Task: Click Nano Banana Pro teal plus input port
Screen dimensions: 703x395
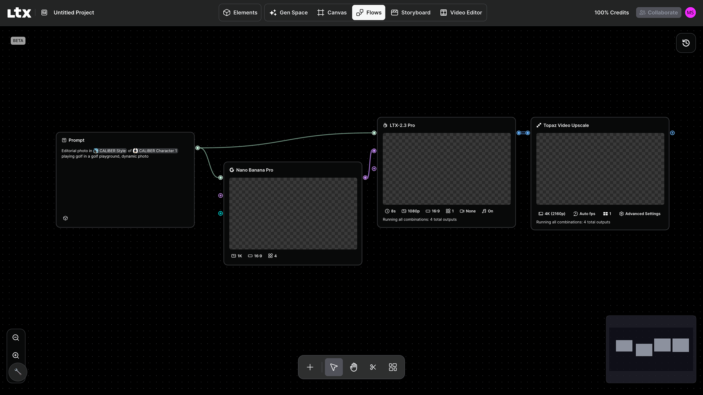Action: coord(220,214)
